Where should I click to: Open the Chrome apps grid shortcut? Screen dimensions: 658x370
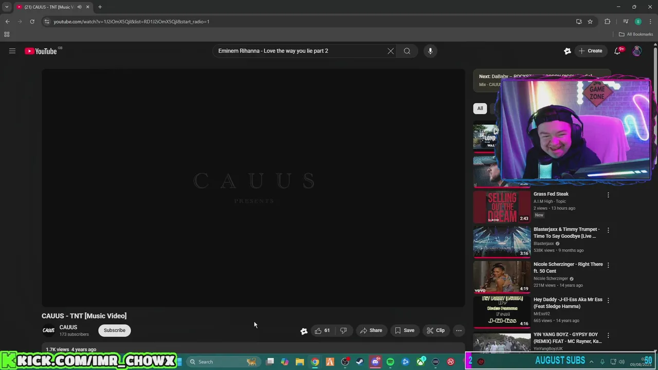click(x=7, y=34)
